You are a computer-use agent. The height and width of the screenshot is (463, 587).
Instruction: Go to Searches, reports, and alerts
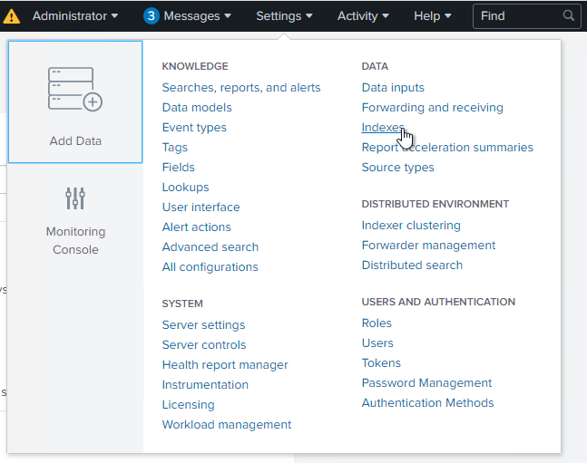coord(241,88)
